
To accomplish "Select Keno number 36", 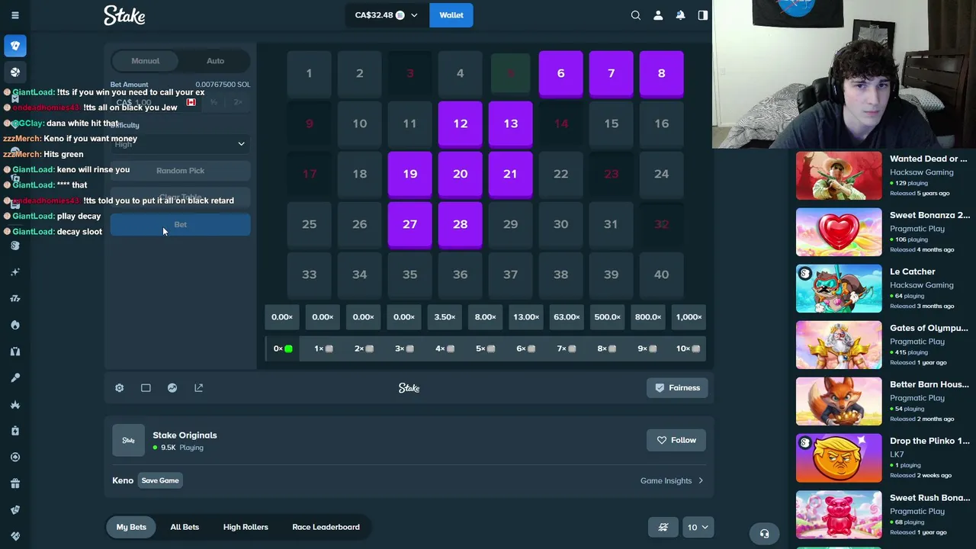I will click(460, 275).
